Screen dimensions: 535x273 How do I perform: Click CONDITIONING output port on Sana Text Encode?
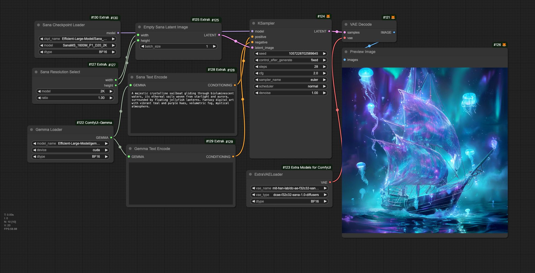(x=235, y=85)
